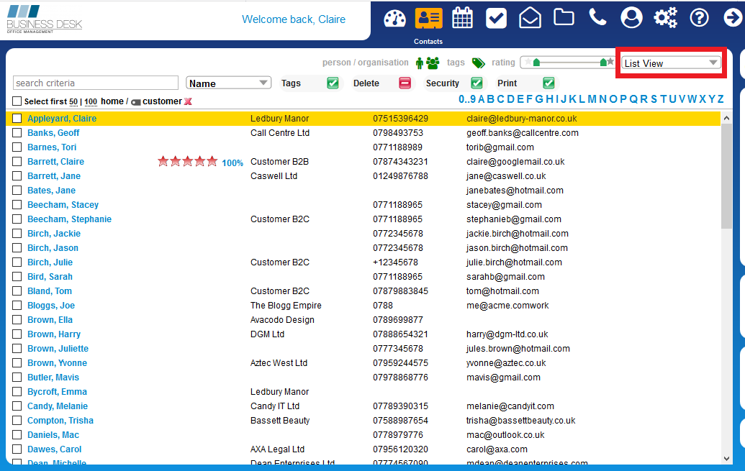Jump to contacts starting with S
The height and width of the screenshot is (471, 745).
coord(654,99)
